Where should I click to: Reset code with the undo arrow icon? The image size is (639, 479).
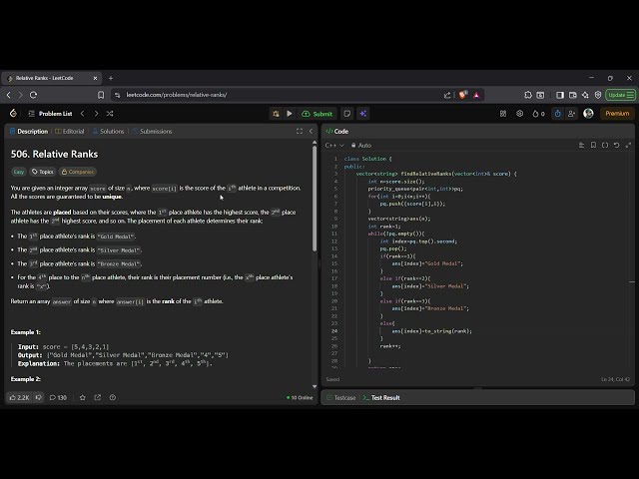click(x=617, y=145)
